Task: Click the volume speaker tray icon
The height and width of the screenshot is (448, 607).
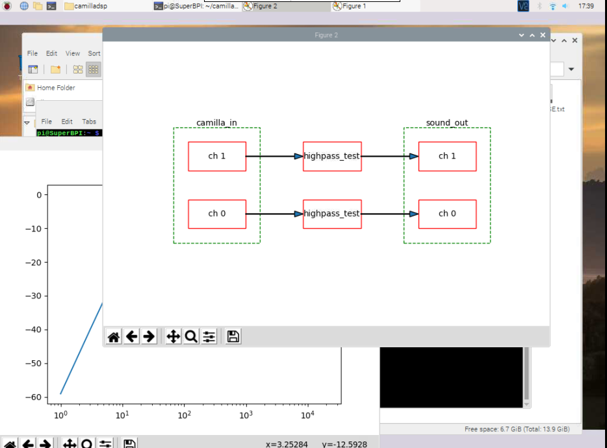Action: click(x=565, y=6)
